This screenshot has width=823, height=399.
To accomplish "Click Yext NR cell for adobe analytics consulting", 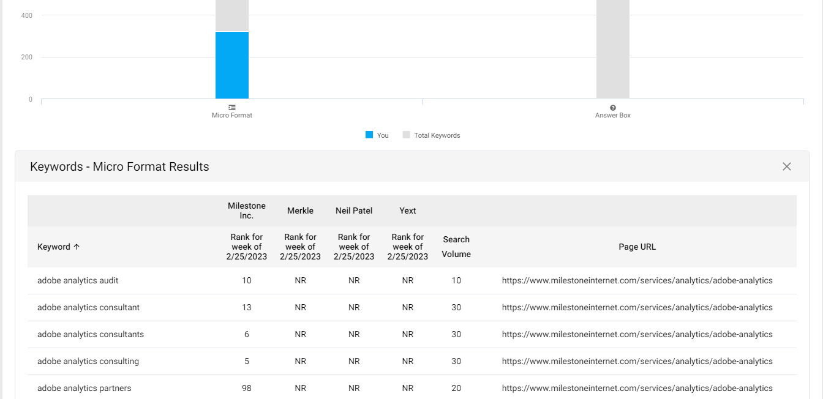I will point(408,361).
